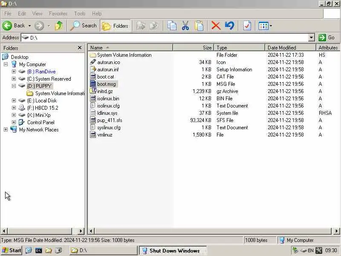Switch to Shut Down Windows taskbar button
The width and height of the screenshot is (341, 256).
173,250
